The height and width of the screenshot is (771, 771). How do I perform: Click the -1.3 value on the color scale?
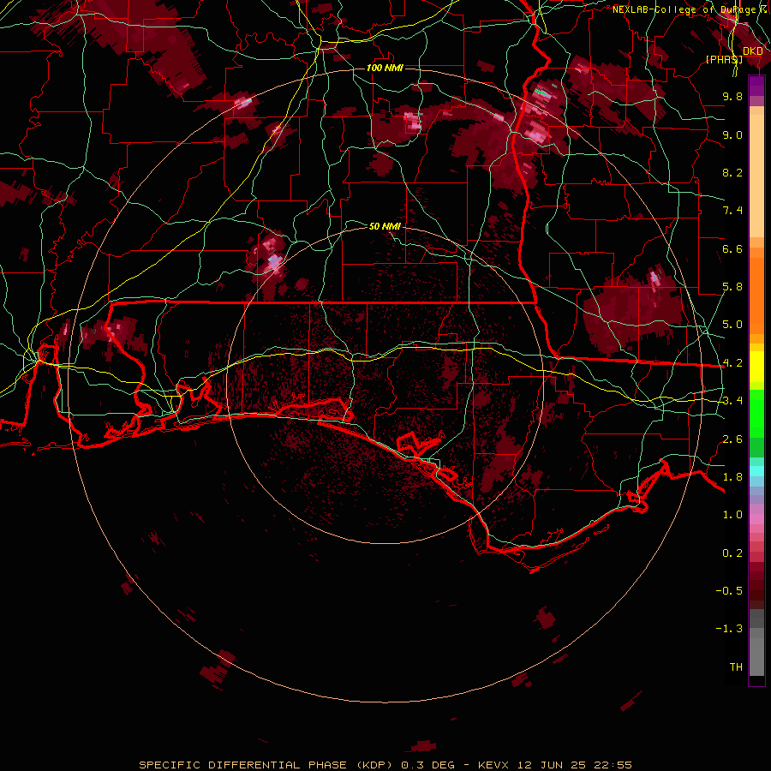[729, 629]
